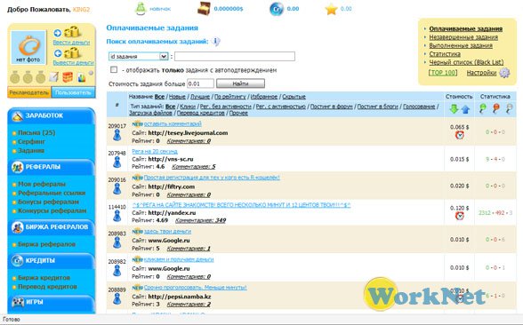This screenshot has height=325, width=523.
Task: Click user pawn icon for task 208983
Action: (117, 242)
